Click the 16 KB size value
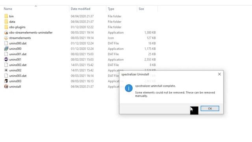The image size is (252, 142). tap(152, 43)
